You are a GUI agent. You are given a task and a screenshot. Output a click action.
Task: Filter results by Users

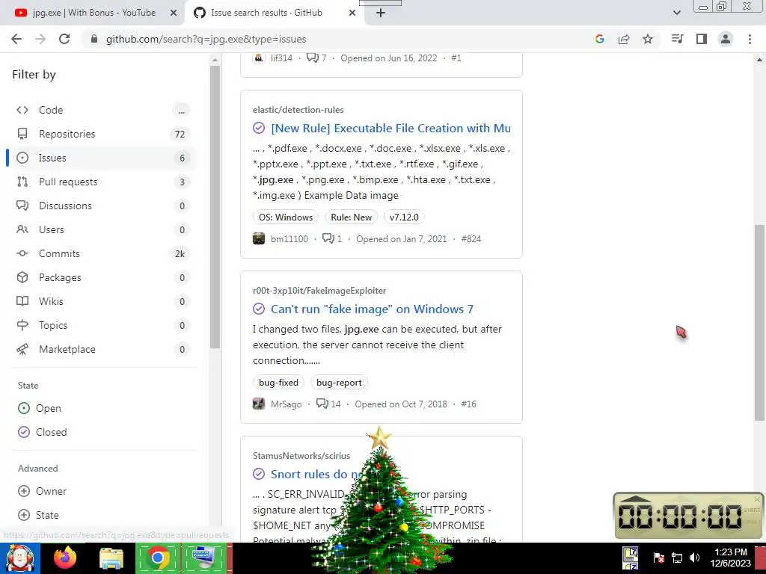click(x=102, y=229)
